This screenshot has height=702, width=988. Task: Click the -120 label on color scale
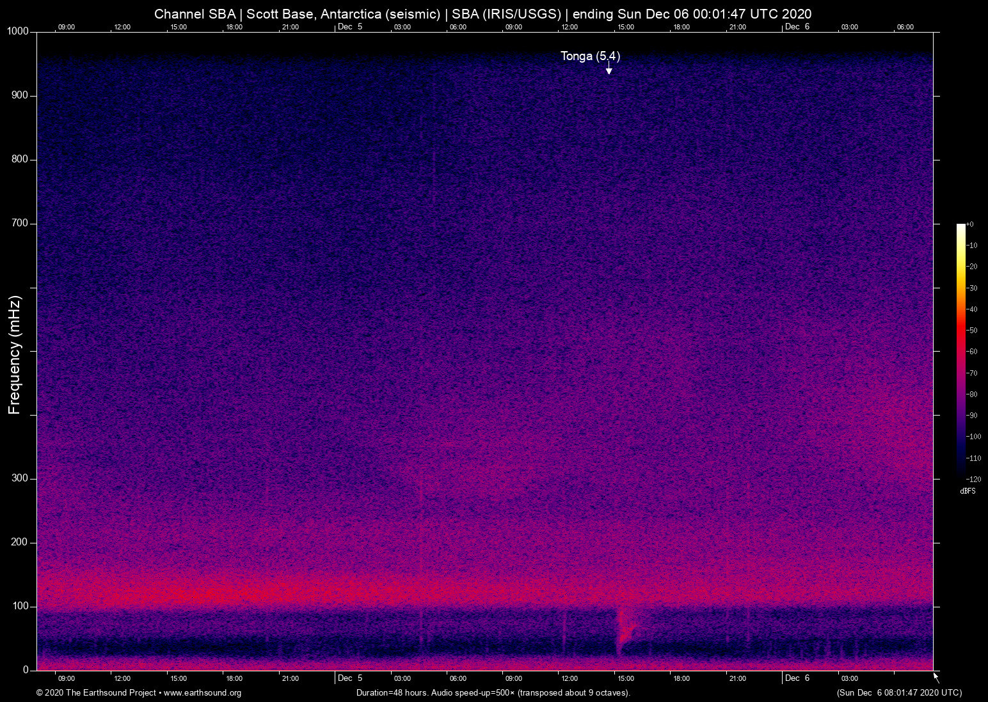click(x=974, y=480)
